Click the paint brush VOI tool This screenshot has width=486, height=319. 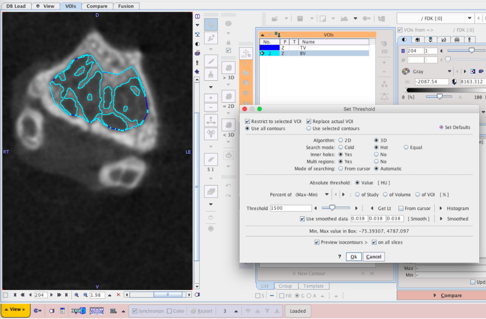click(x=211, y=75)
